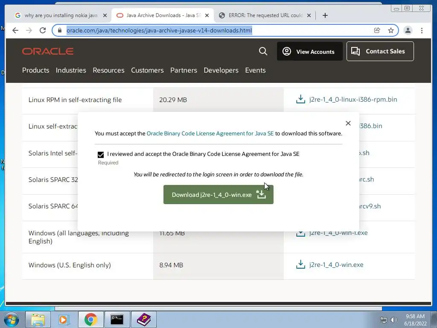Click View Accounts button

pyautogui.click(x=310, y=51)
